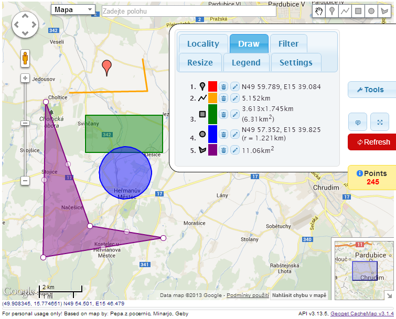Click the purple color swatch for polygon
Screen dimensions: 396x319
coord(212,150)
